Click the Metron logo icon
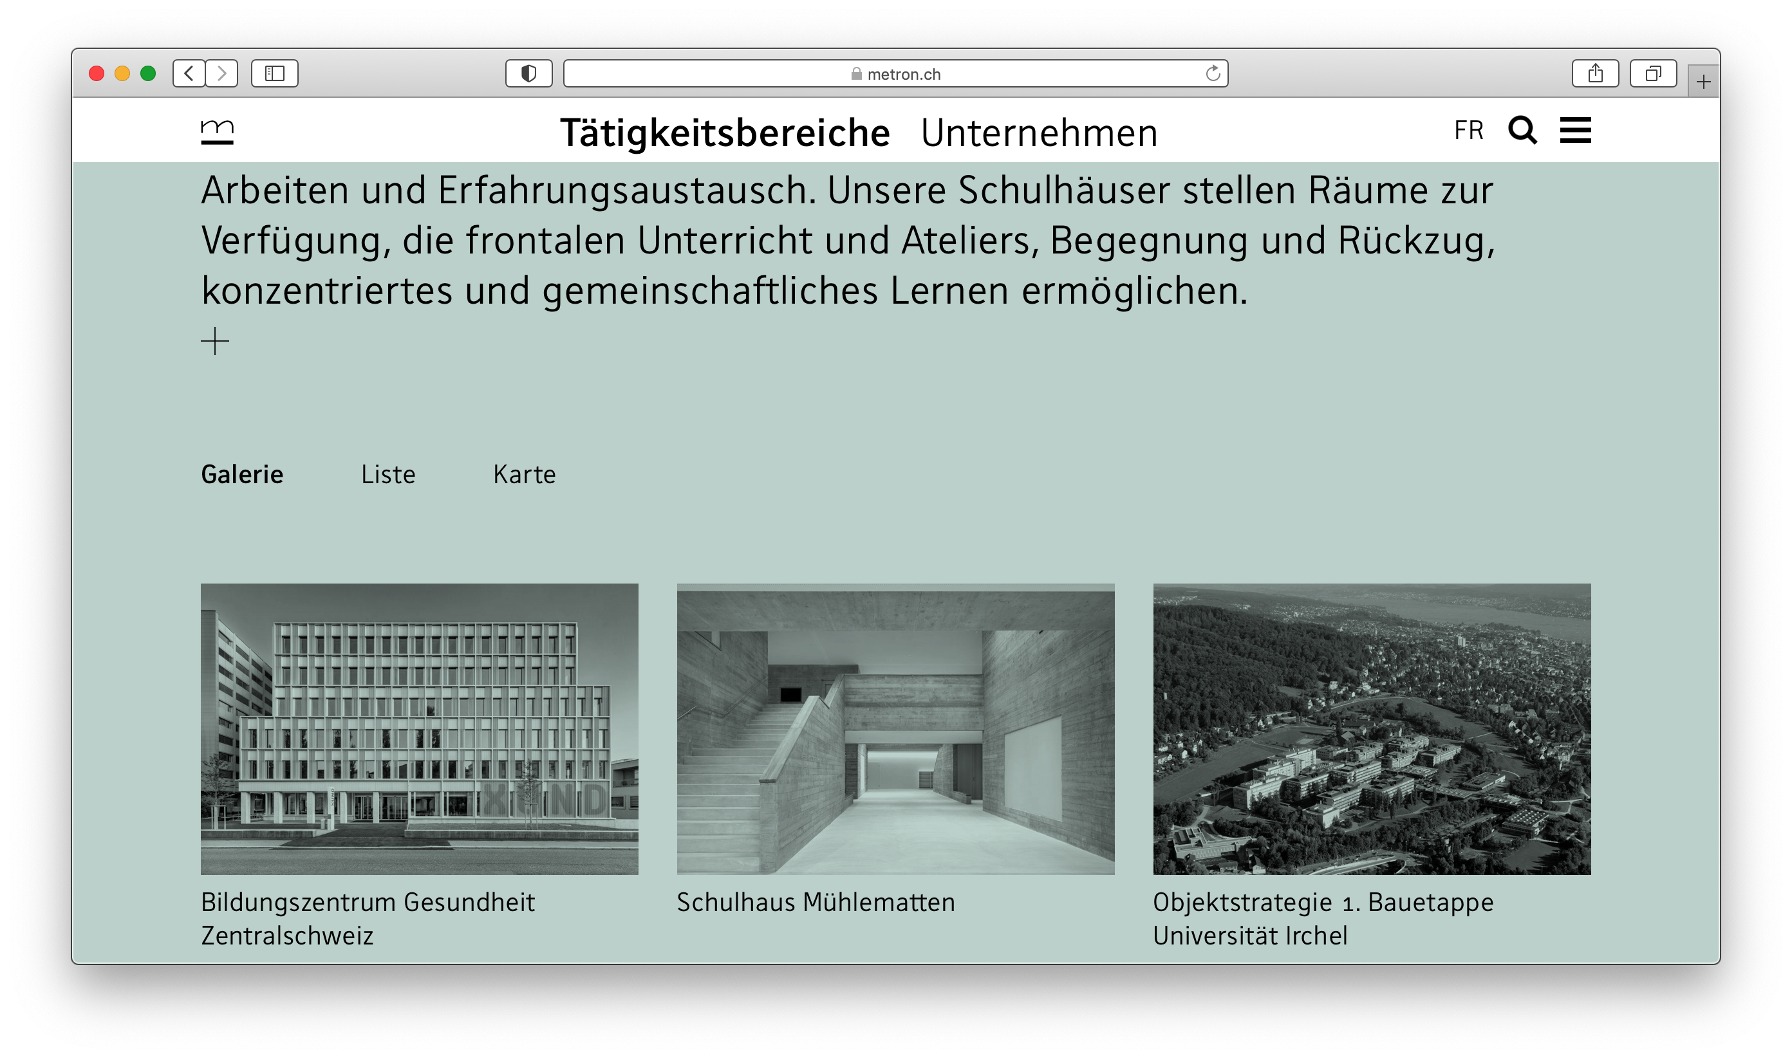Screen dimensions: 1792x1059 point(217,132)
